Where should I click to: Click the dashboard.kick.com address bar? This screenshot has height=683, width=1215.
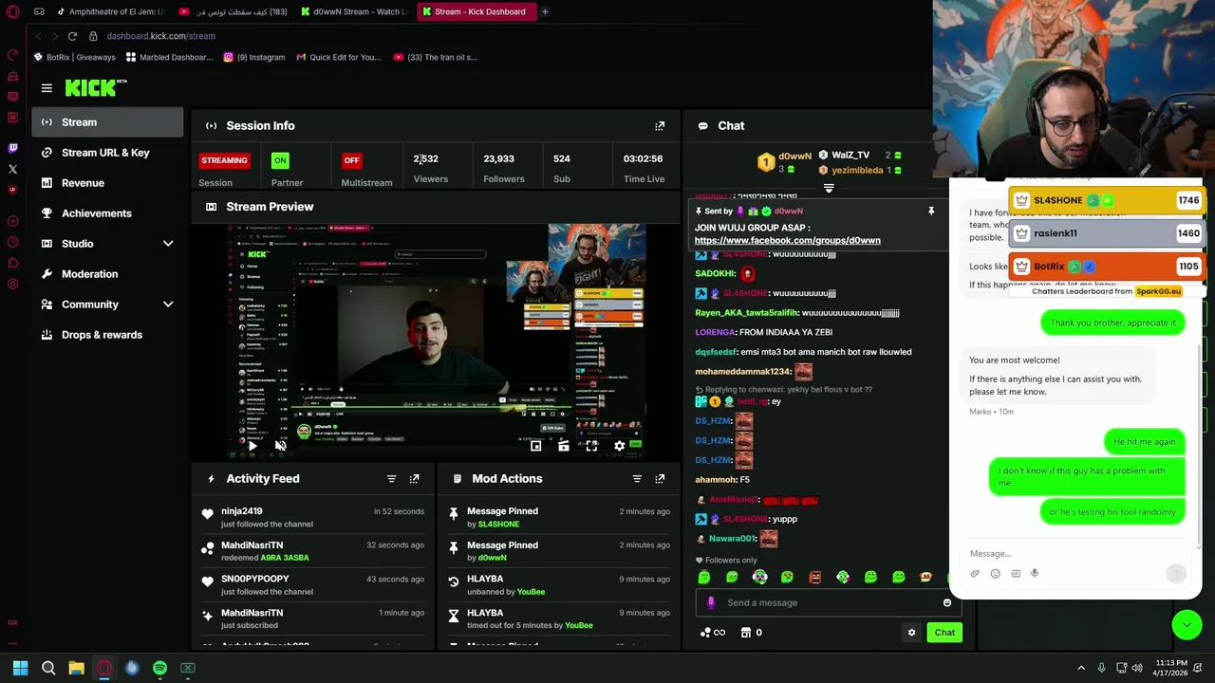click(x=160, y=36)
